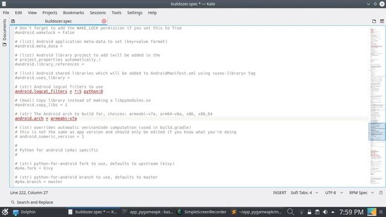The height and width of the screenshot is (217, 386).
Task: Open the Bookmarks menu
Action: click(74, 13)
